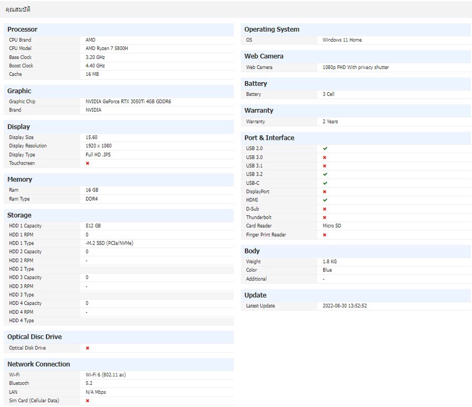
Task: Click the red cross for Finger Print Reader
Action: coord(325,235)
